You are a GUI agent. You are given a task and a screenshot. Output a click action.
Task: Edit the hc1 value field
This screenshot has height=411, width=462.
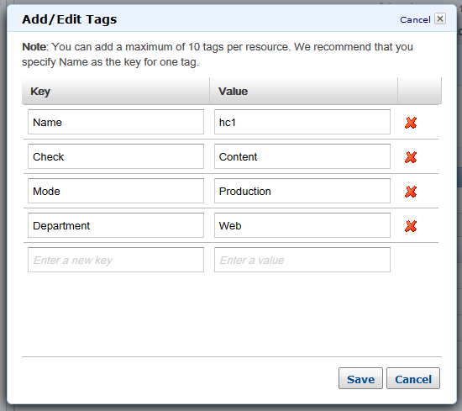302,122
